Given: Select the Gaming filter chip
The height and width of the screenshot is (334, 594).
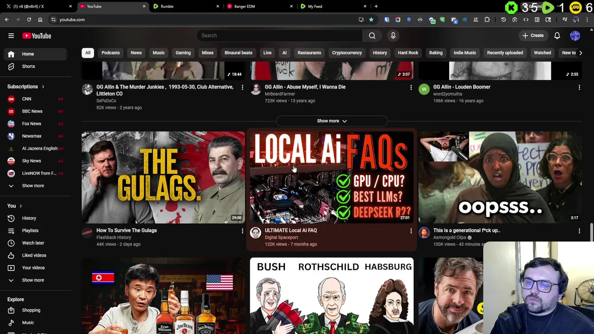Looking at the screenshot, I should point(183,53).
